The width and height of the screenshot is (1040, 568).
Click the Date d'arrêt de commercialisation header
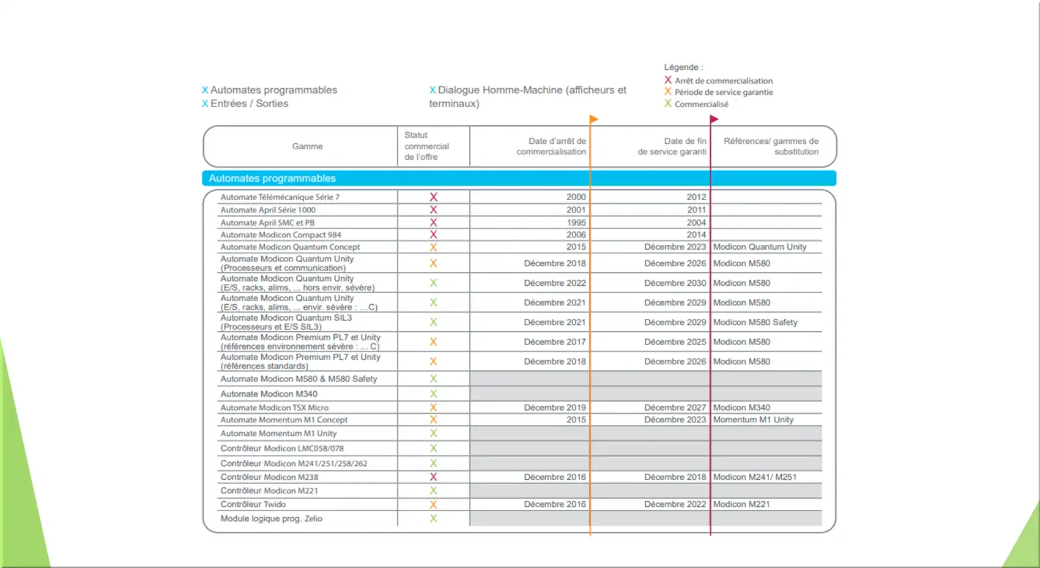coord(551,146)
